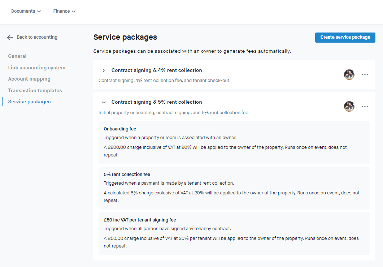
Task: Select the 5% rent collection fee card
Action: click(234, 188)
